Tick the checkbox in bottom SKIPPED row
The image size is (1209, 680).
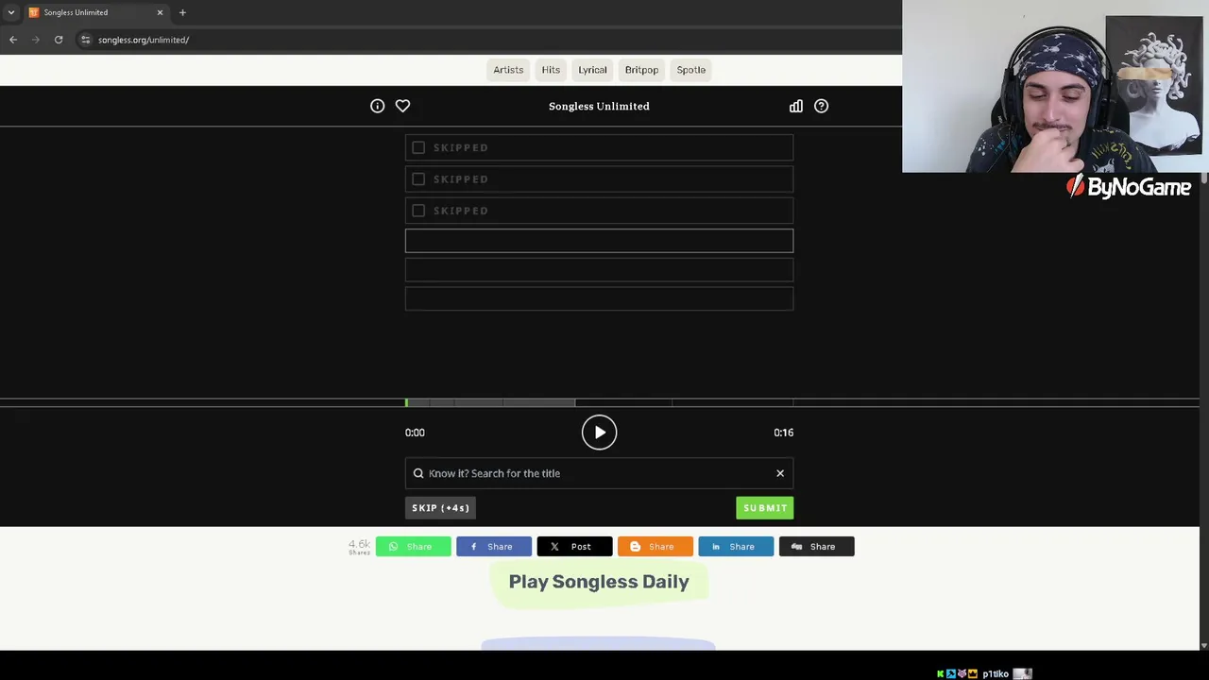click(x=418, y=211)
